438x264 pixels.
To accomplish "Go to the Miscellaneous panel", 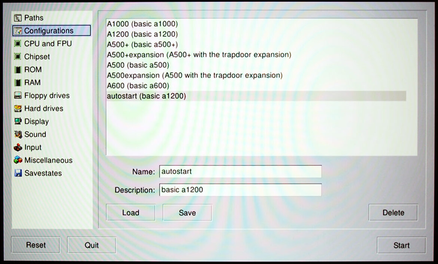I will [x=43, y=160].
